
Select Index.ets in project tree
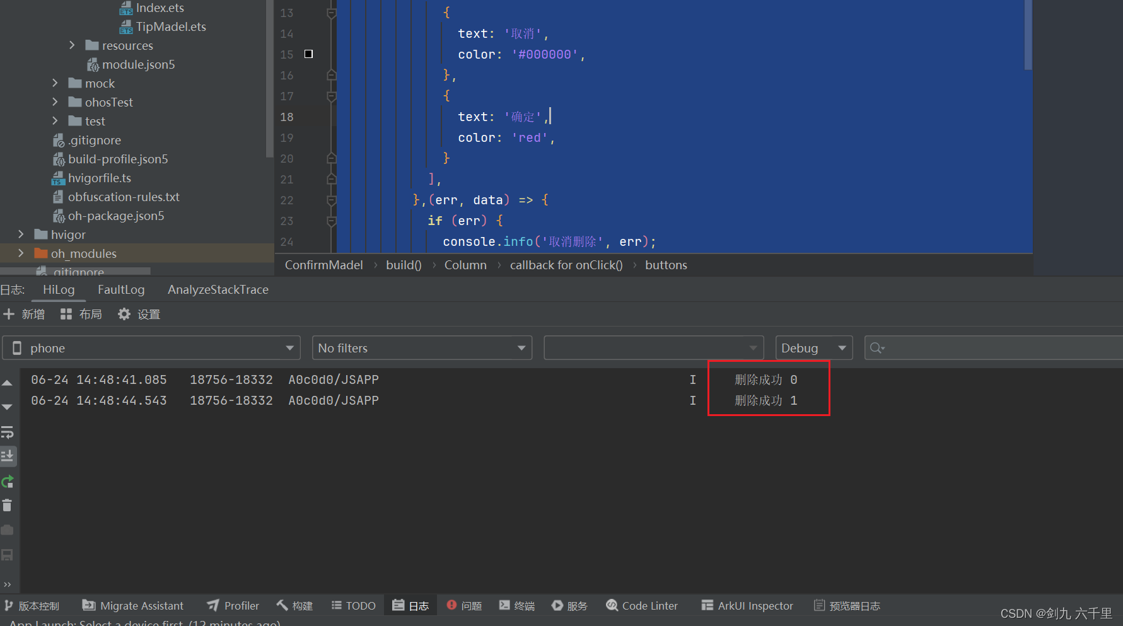coord(152,8)
